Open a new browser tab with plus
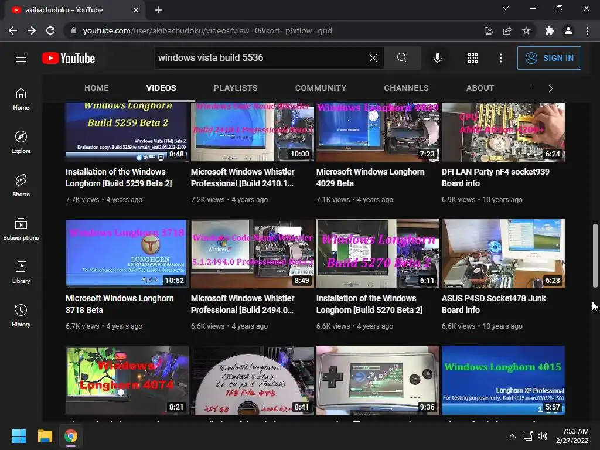 coord(158,10)
